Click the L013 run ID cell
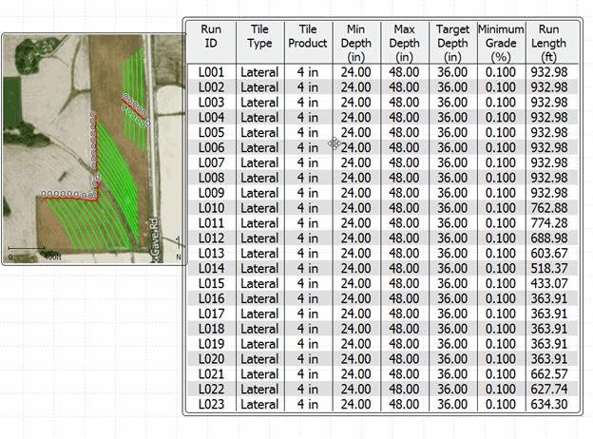 [x=211, y=254]
